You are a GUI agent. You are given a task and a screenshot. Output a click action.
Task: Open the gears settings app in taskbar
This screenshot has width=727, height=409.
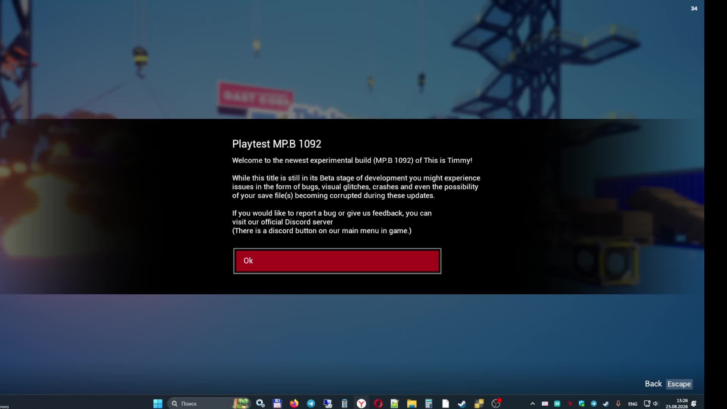click(x=260, y=404)
